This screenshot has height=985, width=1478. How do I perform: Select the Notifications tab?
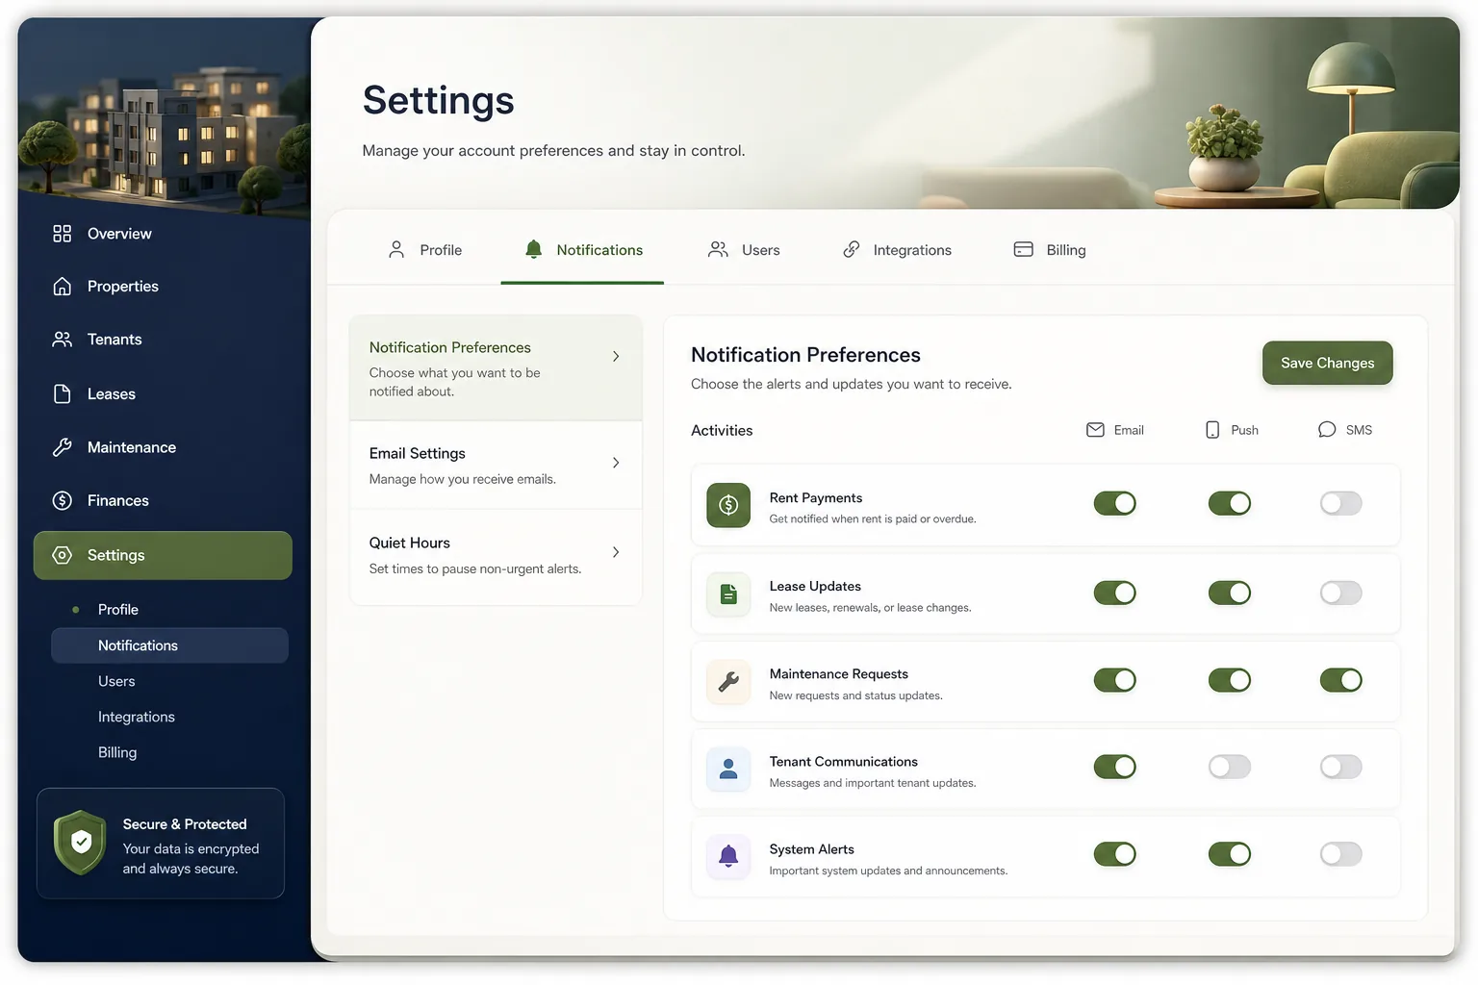tap(582, 250)
